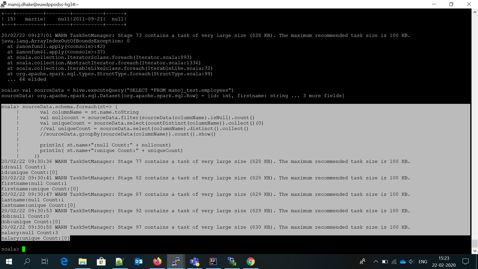Open the Action Center notifications
The image size is (478, 269).
(466, 262)
